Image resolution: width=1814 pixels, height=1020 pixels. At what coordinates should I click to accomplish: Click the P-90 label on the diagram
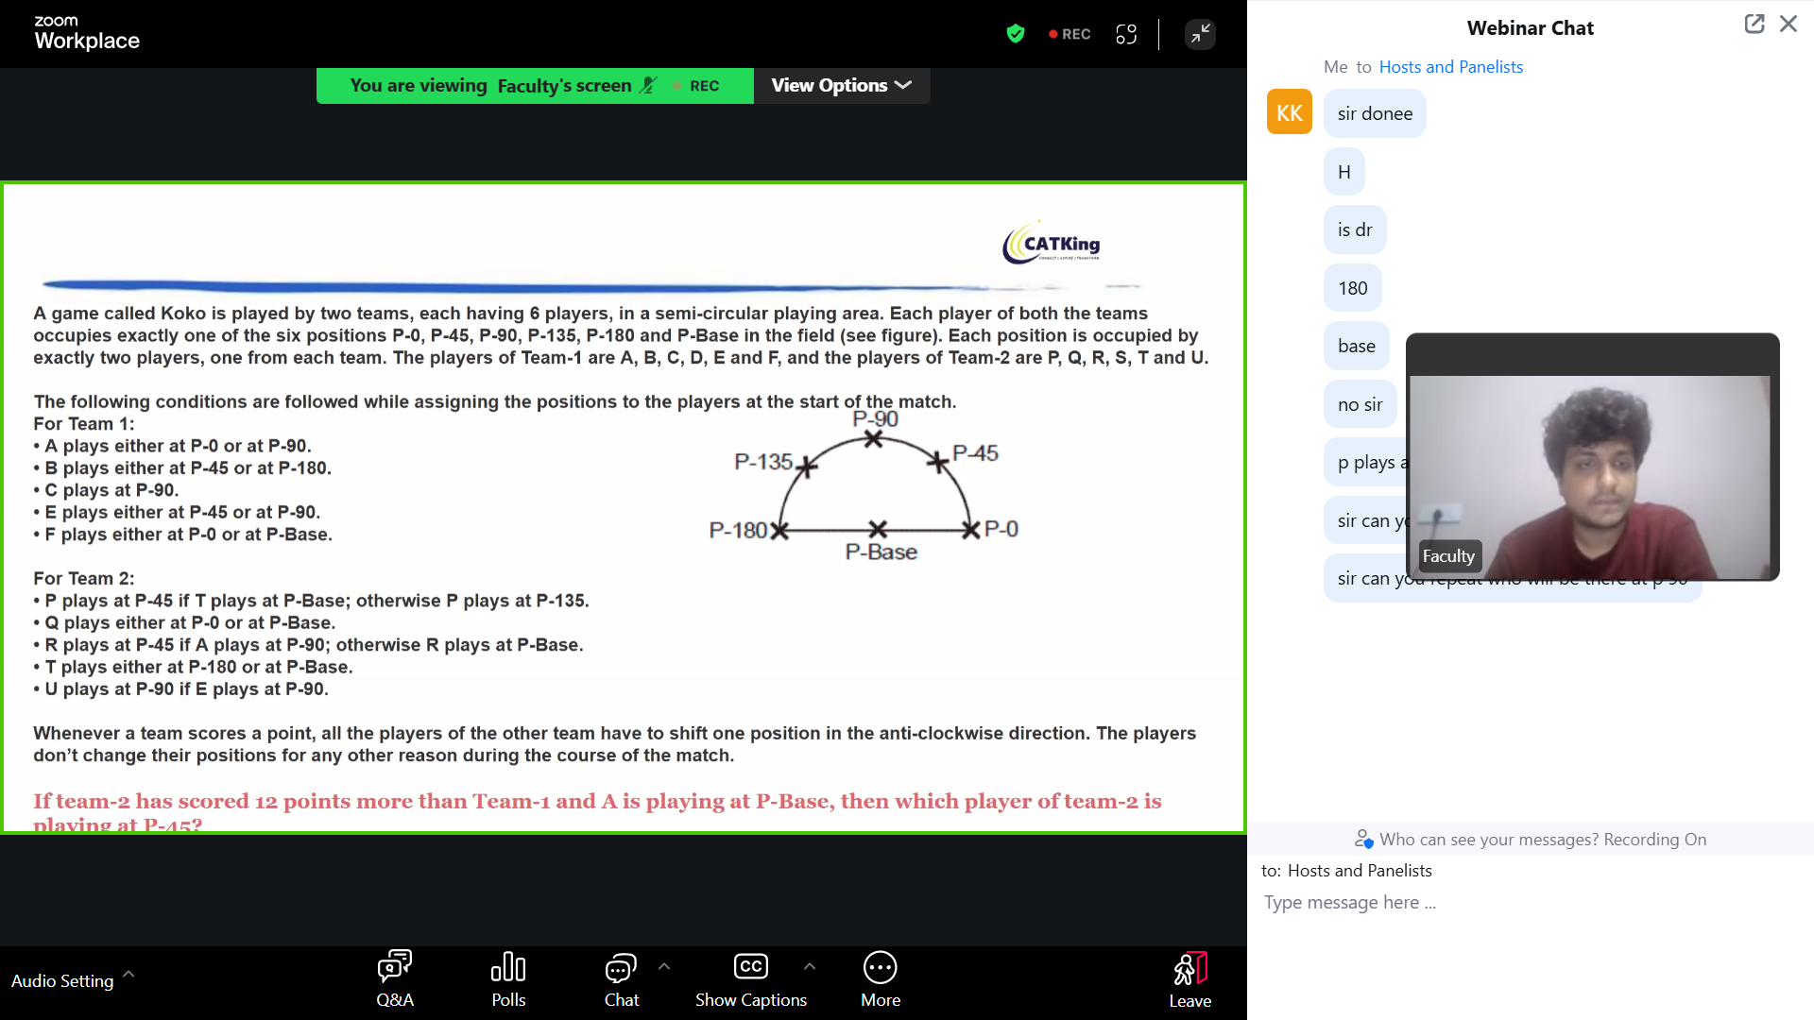click(x=875, y=419)
